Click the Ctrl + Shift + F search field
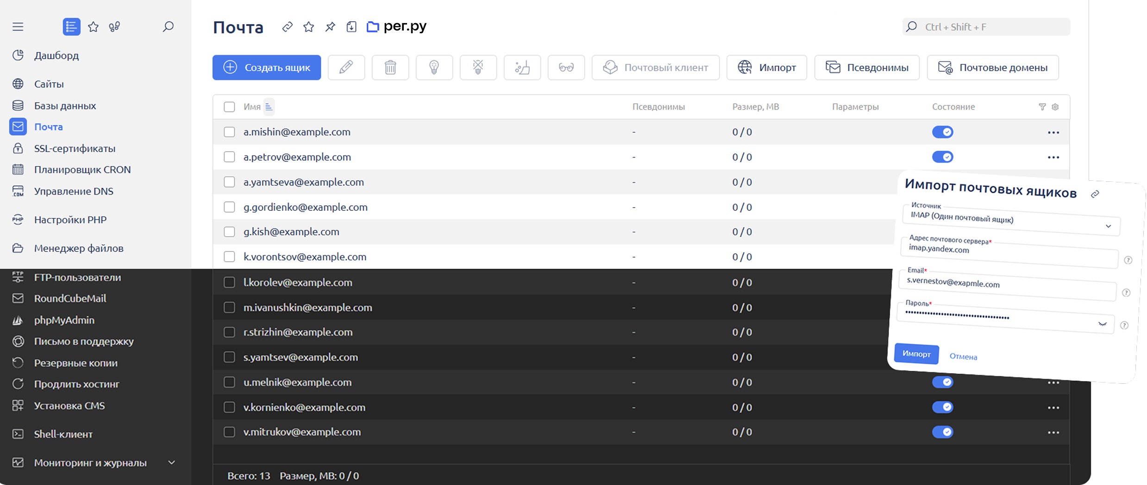The image size is (1147, 485). [x=986, y=27]
